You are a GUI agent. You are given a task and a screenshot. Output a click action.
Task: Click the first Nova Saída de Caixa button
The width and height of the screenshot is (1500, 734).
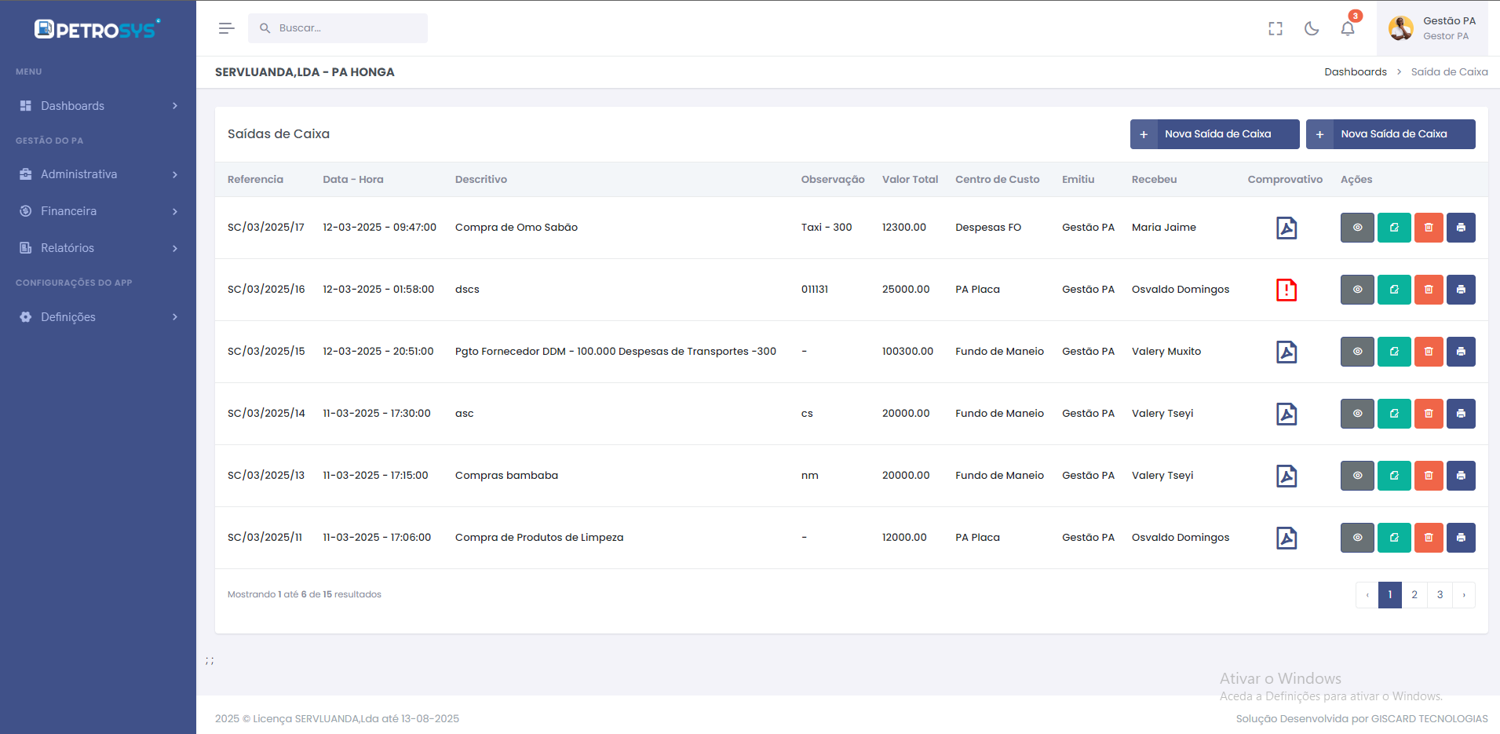[x=1214, y=134]
